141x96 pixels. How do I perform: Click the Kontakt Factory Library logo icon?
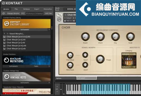7,24
